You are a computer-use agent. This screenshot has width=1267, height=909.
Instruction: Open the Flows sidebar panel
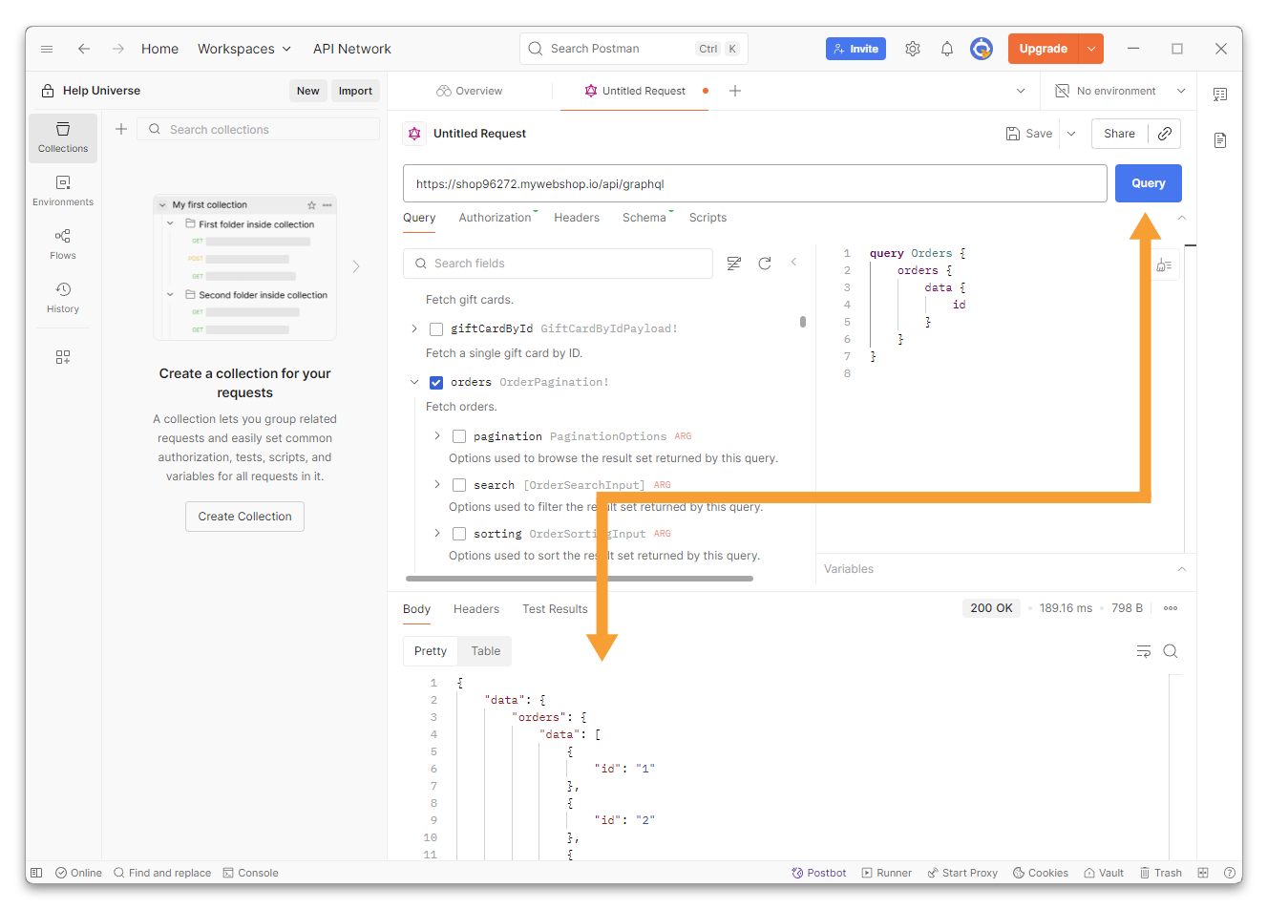63,244
